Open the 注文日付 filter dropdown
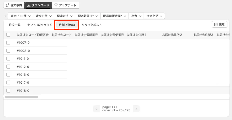The image size is (232, 120). click(44, 16)
